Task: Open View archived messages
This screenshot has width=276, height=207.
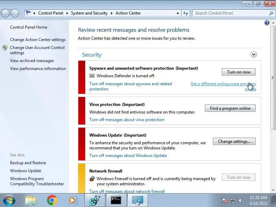Action: 32,61
